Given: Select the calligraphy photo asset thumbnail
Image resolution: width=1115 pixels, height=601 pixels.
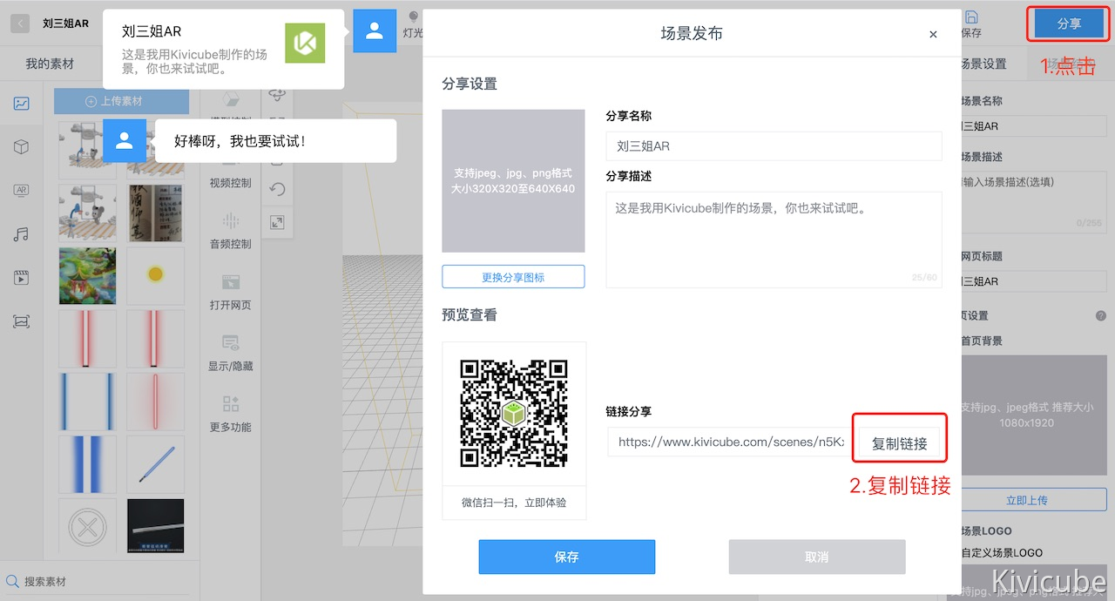Looking at the screenshot, I should pyautogui.click(x=155, y=213).
